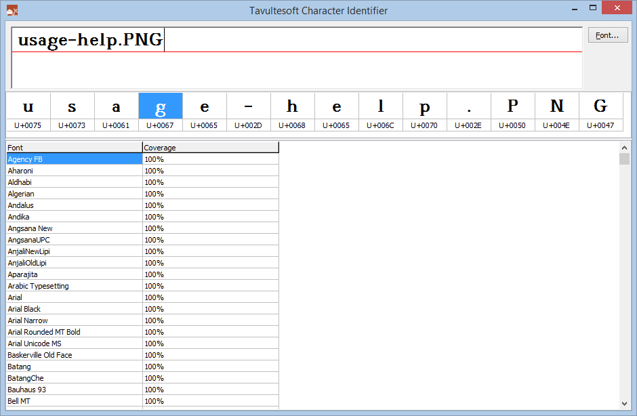
Task: Select the 'a' character cell U+0061
Action: pyautogui.click(x=116, y=112)
